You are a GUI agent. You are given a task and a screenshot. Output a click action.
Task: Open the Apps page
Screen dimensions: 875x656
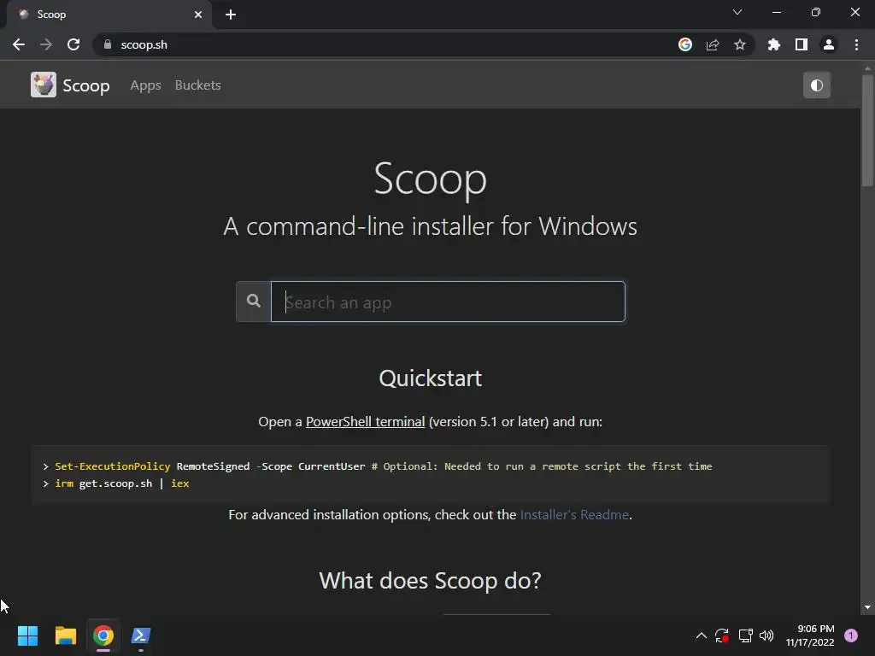pyautogui.click(x=145, y=85)
